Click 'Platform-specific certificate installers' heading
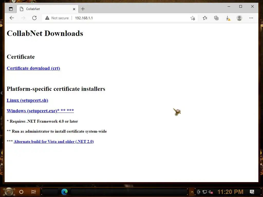The width and height of the screenshot is (263, 197). pos(56,89)
